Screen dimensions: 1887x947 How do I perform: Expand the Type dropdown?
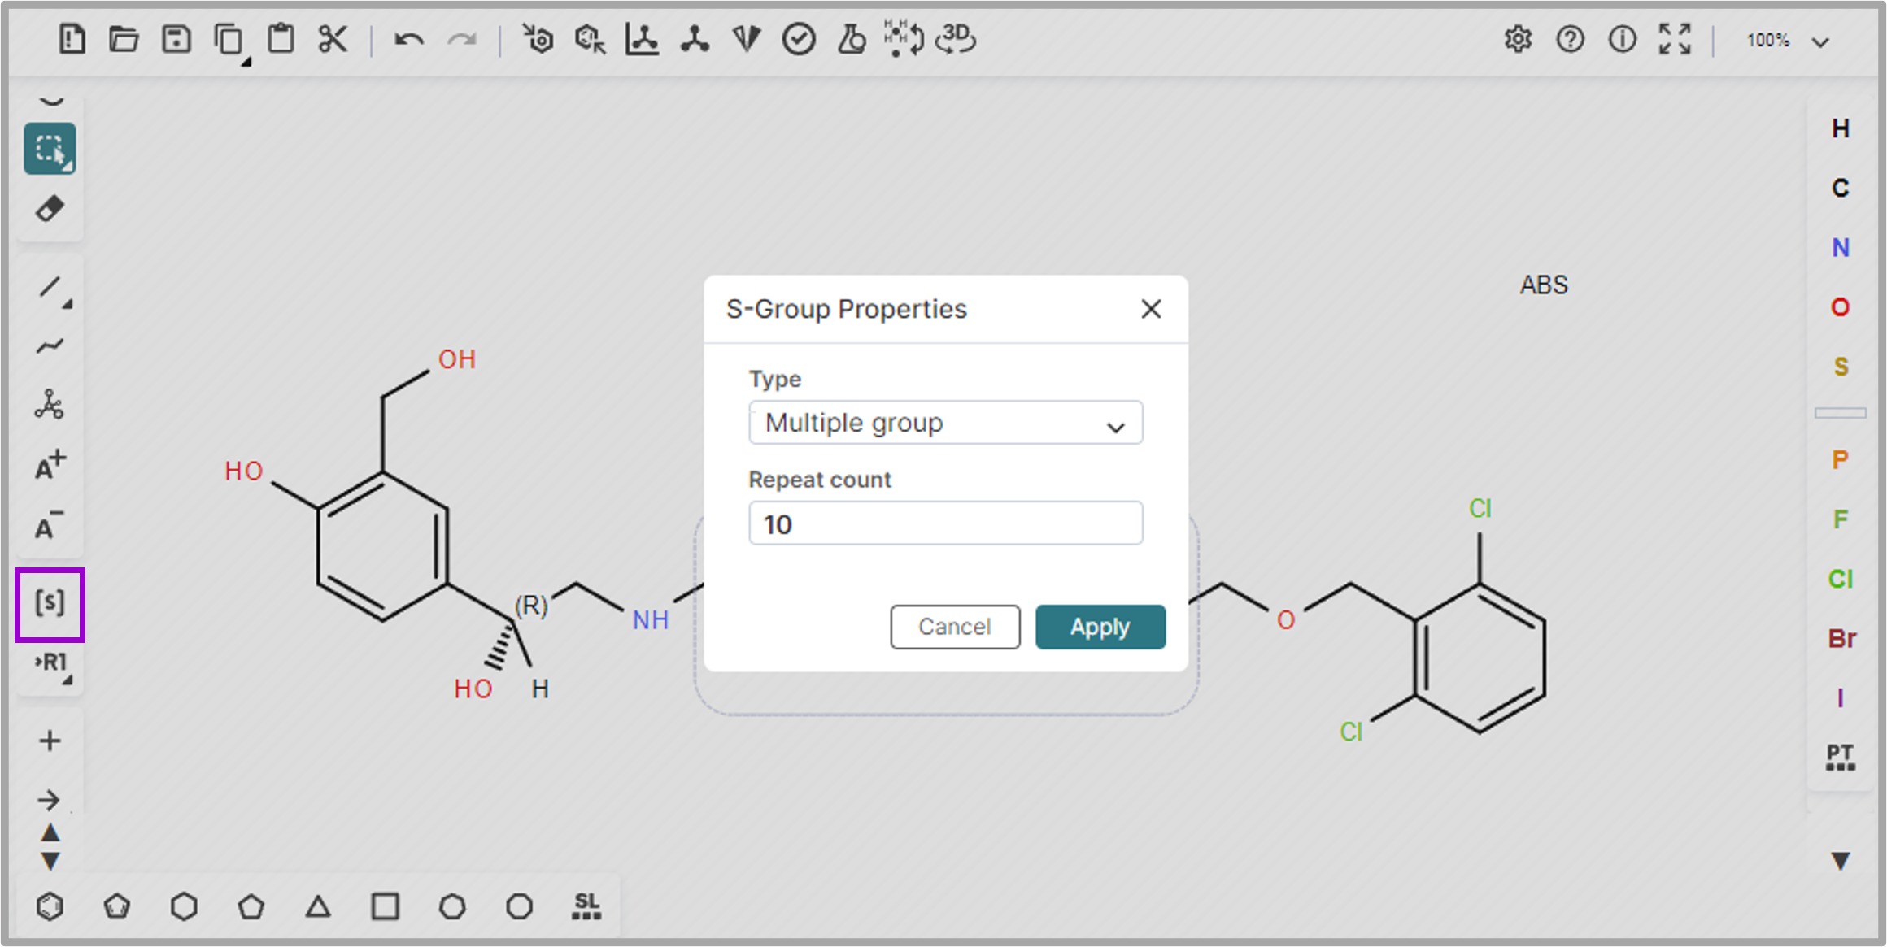pyautogui.click(x=945, y=423)
